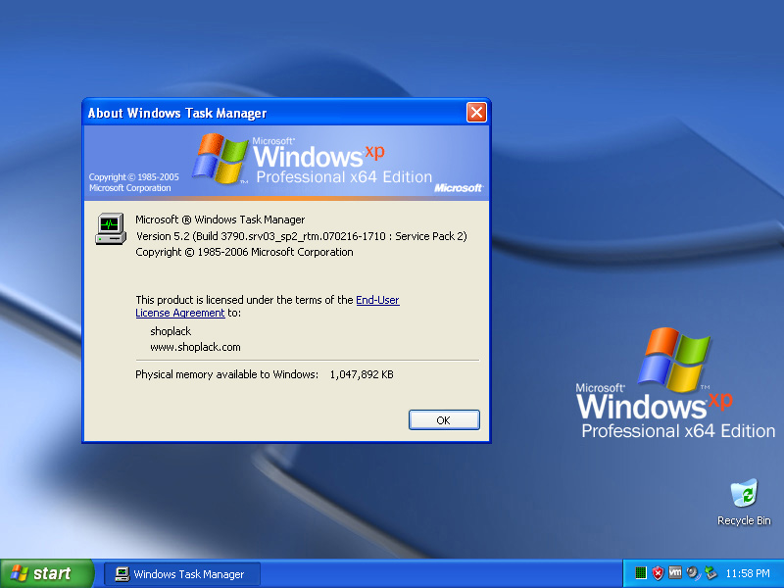Screen dimensions: 784x588
Task: Click the text "www.shoplack.com"
Action: 195,348
